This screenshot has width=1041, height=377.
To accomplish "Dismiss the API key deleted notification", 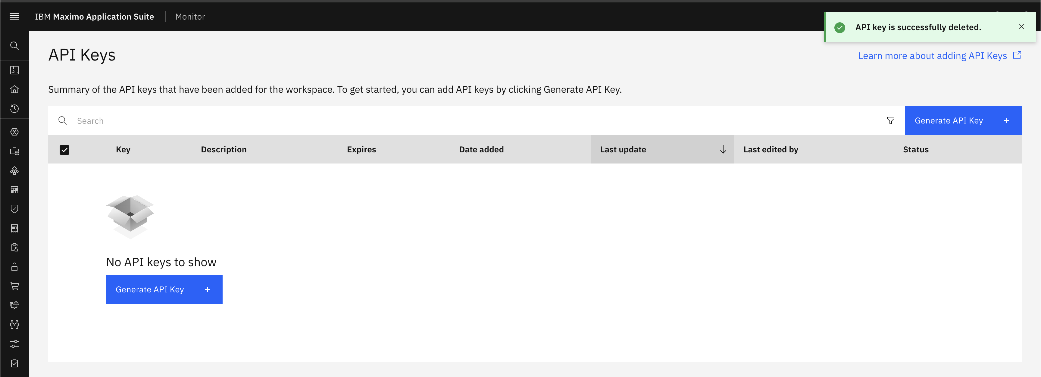I will click(x=1022, y=27).
